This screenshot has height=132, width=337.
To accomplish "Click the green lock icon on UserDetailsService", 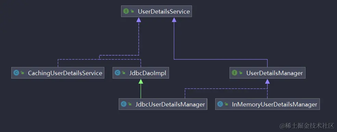I will [x=132, y=11].
